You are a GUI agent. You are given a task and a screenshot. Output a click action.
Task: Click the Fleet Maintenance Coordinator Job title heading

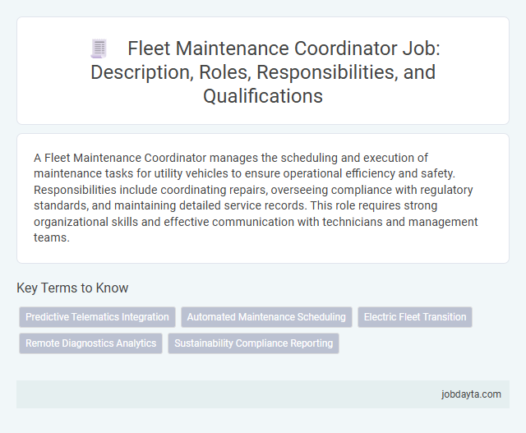[263, 71]
